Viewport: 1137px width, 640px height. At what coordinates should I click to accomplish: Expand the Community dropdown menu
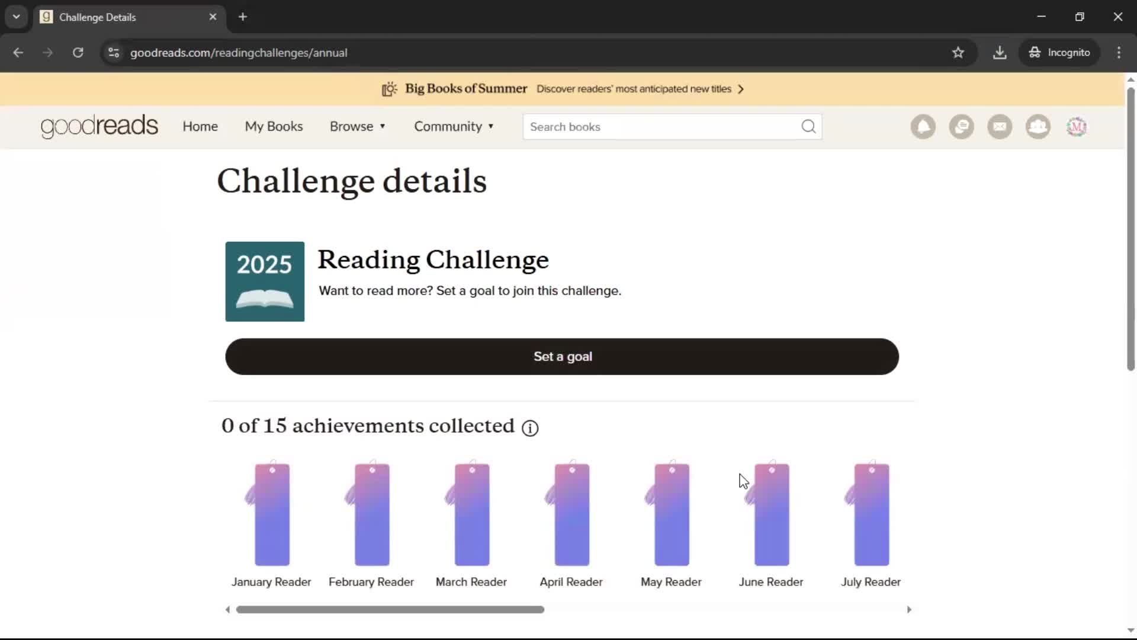click(x=454, y=126)
